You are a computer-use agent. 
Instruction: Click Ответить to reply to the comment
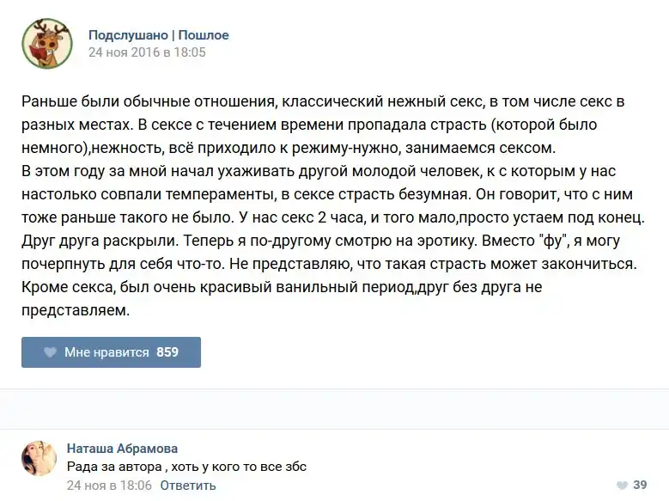tap(188, 486)
